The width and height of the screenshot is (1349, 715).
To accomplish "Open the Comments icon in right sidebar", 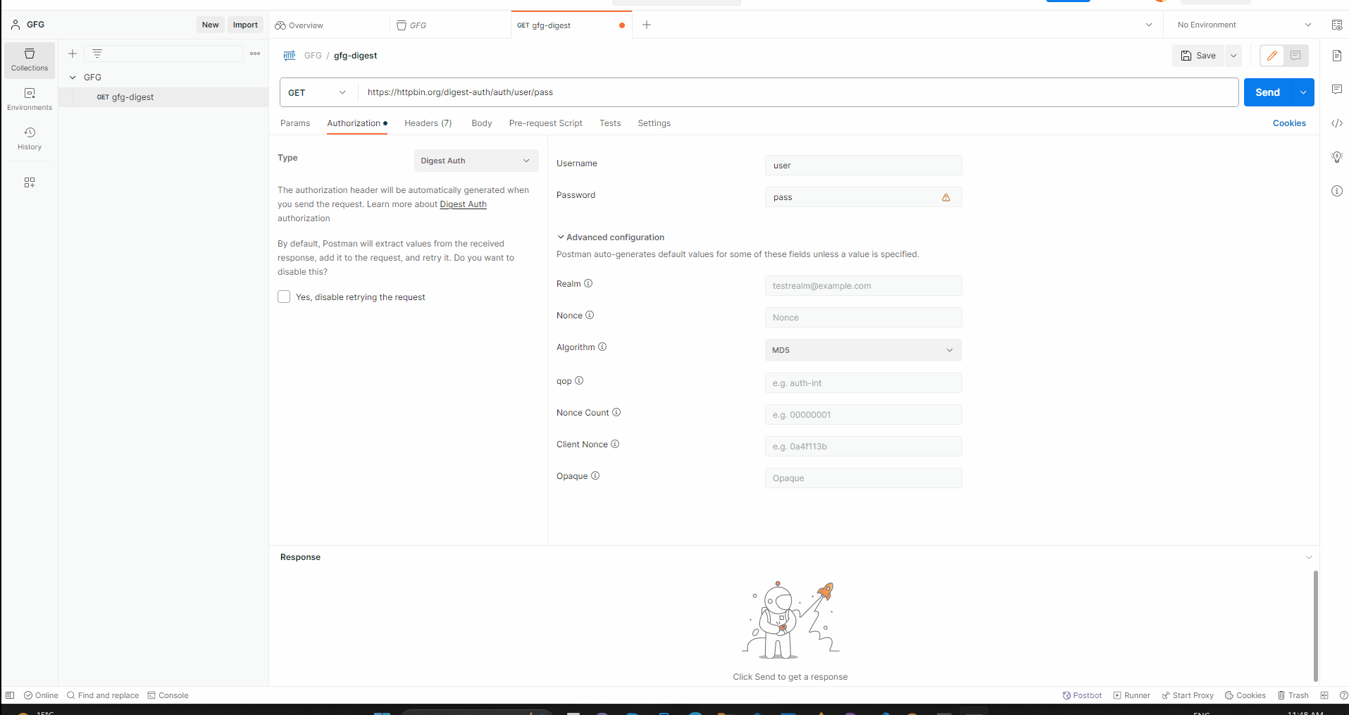I will 1337,89.
